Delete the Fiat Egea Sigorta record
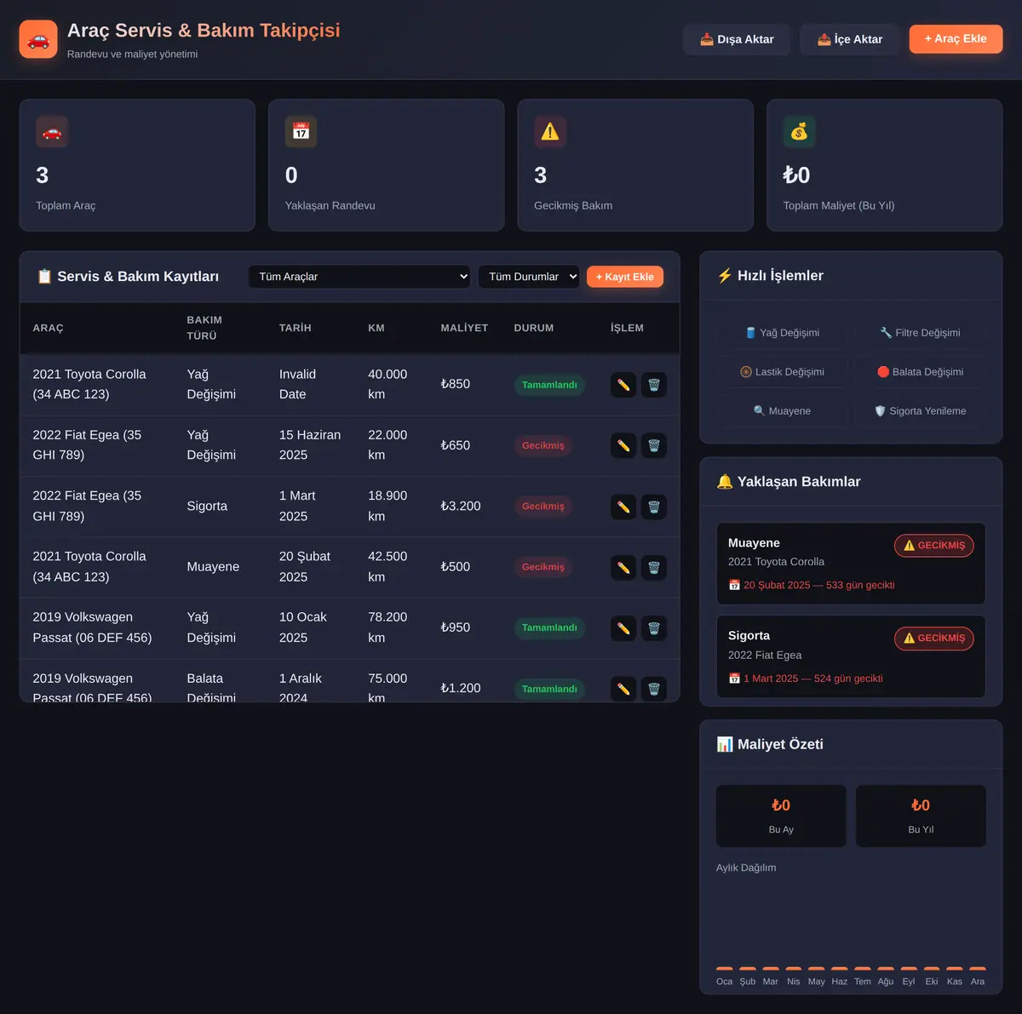Screen dimensions: 1022x1014 654,507
